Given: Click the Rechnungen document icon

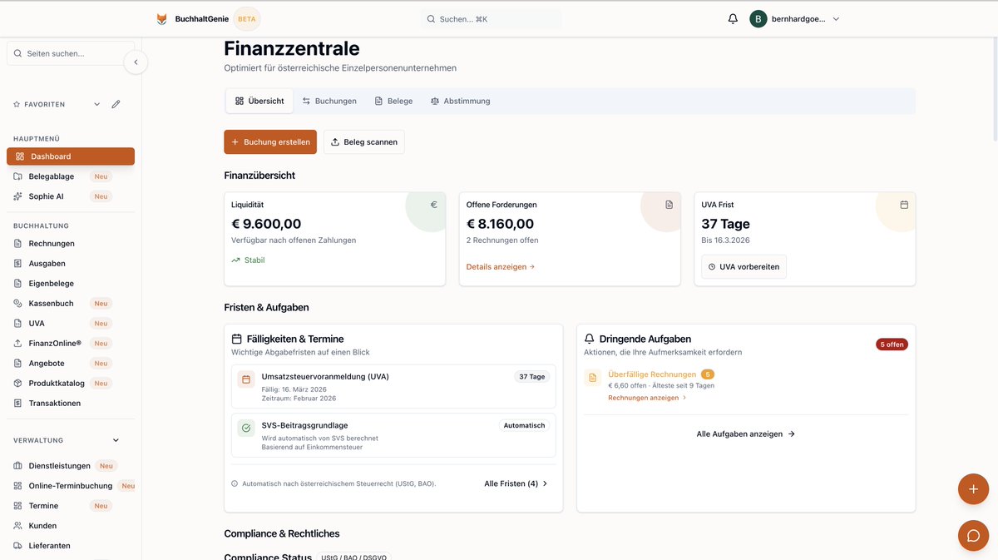Looking at the screenshot, I should coord(19,243).
